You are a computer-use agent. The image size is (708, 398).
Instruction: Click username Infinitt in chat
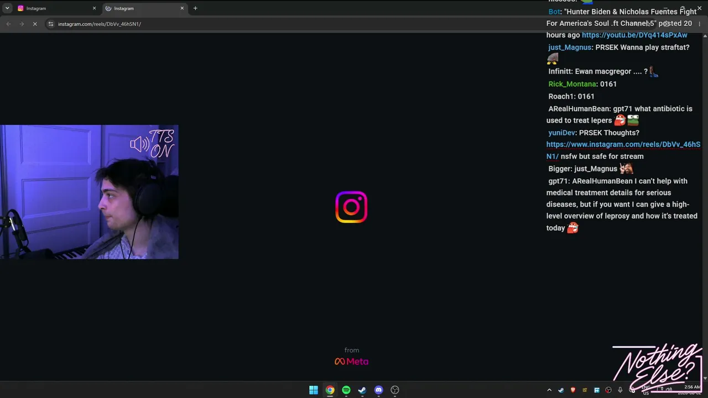(x=560, y=71)
